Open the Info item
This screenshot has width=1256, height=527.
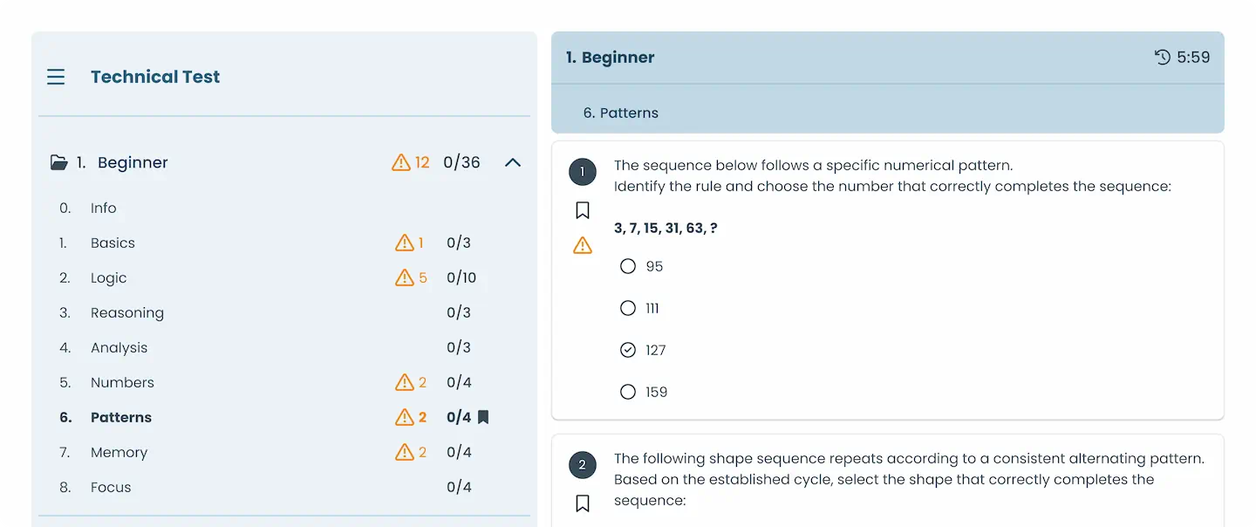coord(103,208)
